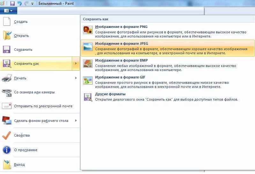Choose Отправить по электронной почте

coord(40,106)
